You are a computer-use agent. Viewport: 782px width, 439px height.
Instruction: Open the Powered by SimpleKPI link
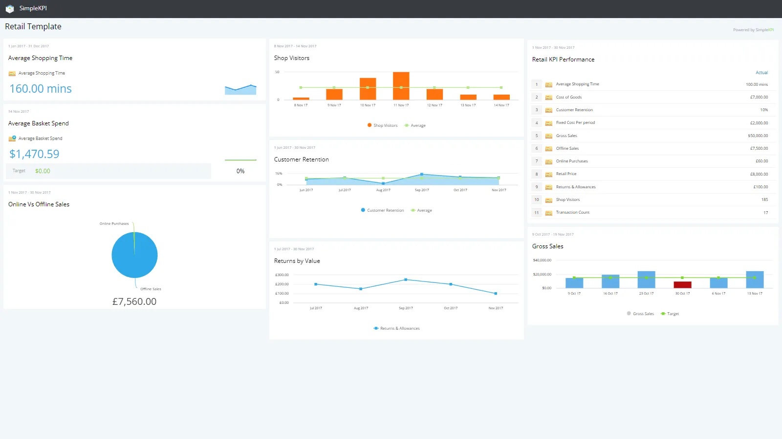pyautogui.click(x=753, y=30)
